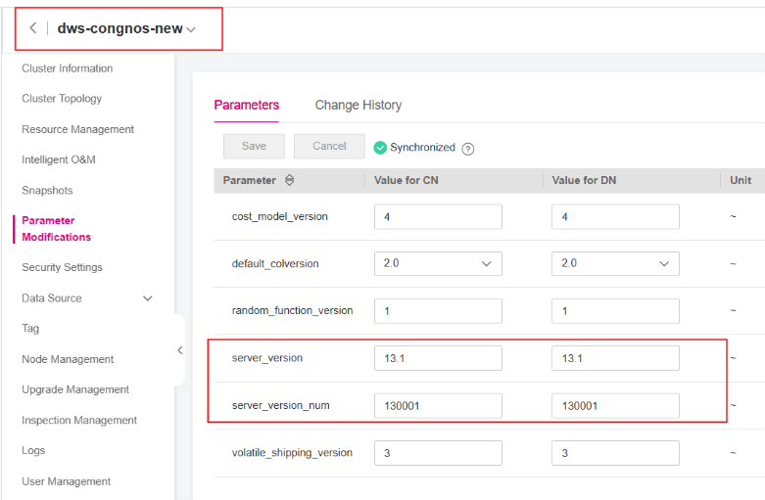Switch to the Change History tab
The image size is (765, 500).
click(x=358, y=105)
